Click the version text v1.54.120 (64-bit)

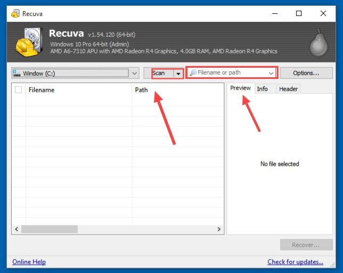point(111,35)
